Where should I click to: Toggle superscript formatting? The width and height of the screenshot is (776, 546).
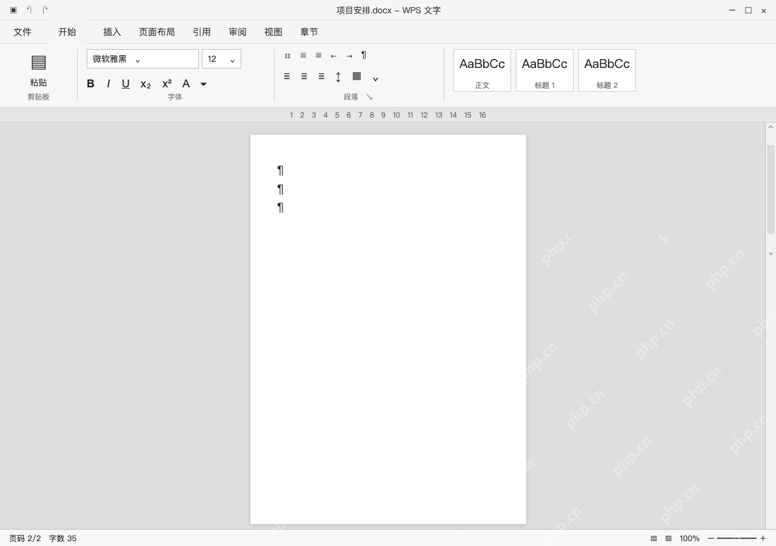tap(167, 84)
